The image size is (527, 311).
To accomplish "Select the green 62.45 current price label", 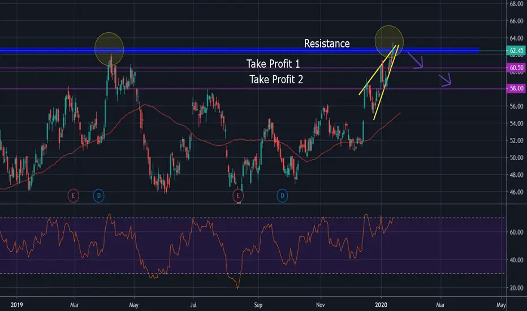I will (x=516, y=50).
